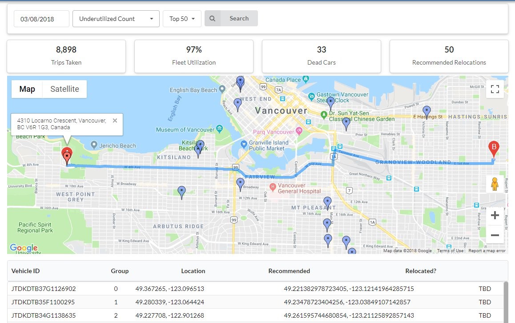This screenshot has height=323, width=515.
Task: Select vehicle ID JTDKDTB35F1100295
Action: [43, 302]
